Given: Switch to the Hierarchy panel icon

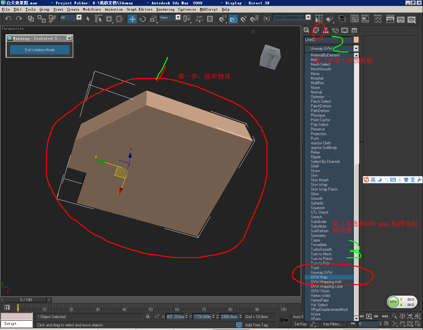Looking at the screenshot, I should tap(326, 30).
